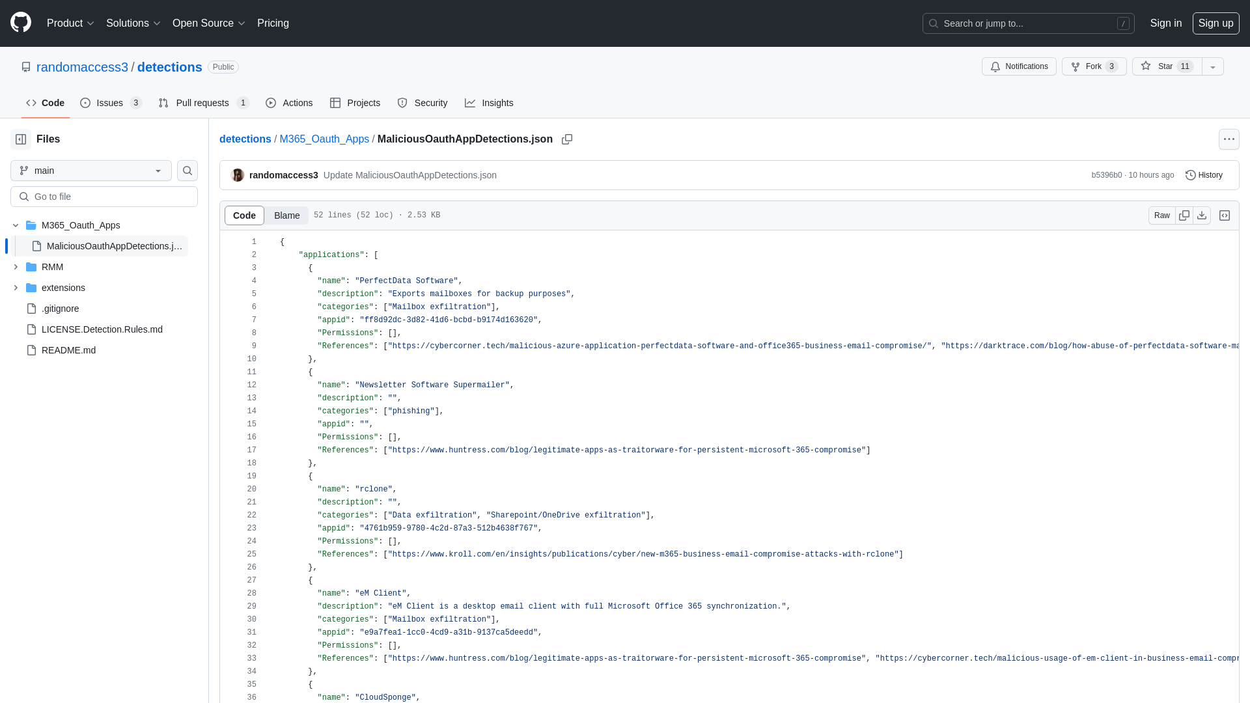
Task: Focus the Go to file input
Action: [x=104, y=197]
